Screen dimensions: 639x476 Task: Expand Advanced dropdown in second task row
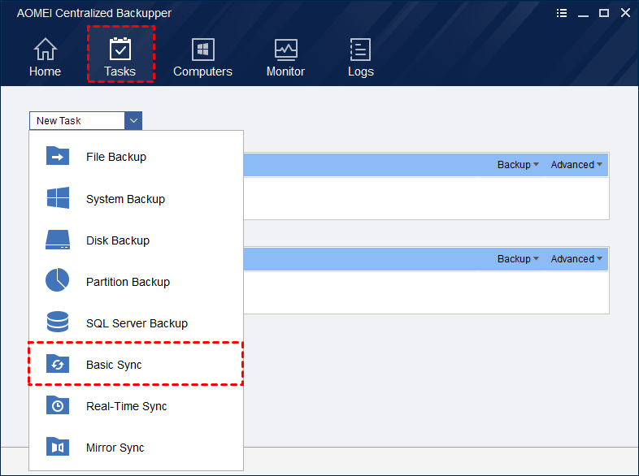click(x=576, y=258)
